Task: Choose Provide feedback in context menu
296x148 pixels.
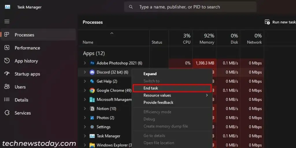Action: click(x=172, y=103)
